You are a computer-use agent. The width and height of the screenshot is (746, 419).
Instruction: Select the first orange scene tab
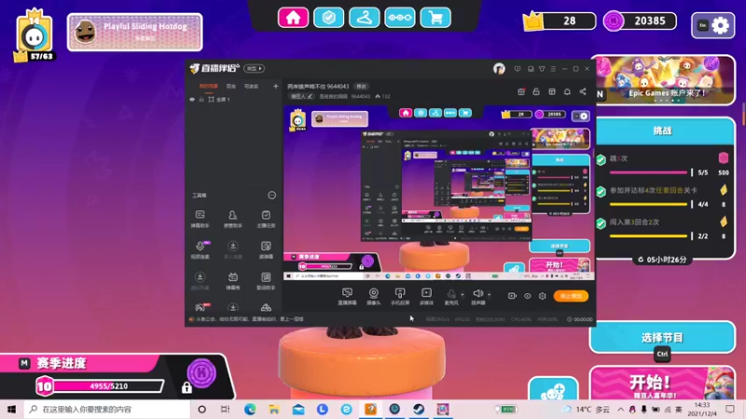208,87
